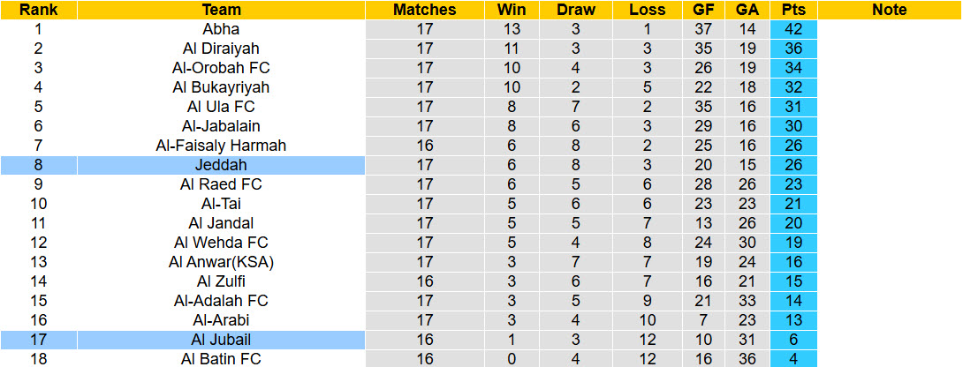Select Al-Faisaly Harmah team name
The width and height of the screenshot is (963, 367).
coord(221,146)
